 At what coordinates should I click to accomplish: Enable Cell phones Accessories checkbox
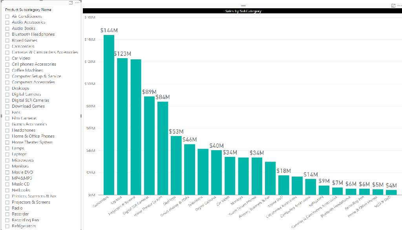pyautogui.click(x=7, y=64)
